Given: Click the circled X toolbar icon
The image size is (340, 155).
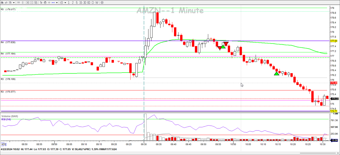Looking at the screenshot, I should tap(102, 3).
